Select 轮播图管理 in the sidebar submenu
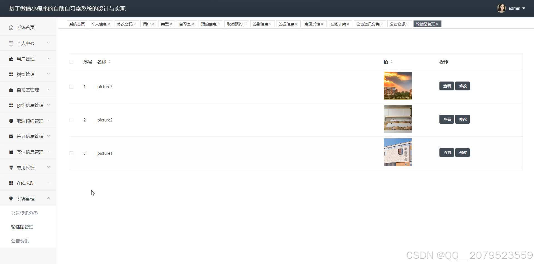 tap(22, 227)
